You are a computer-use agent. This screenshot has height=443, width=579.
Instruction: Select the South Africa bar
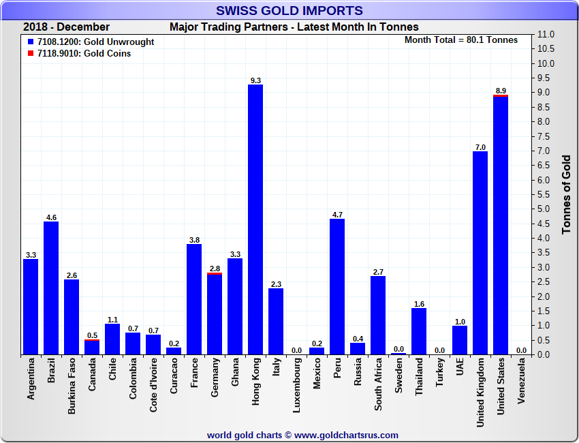(378, 315)
